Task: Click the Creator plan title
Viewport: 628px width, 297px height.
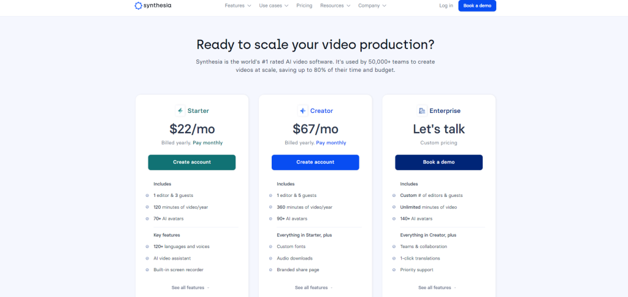Action: pos(321,110)
